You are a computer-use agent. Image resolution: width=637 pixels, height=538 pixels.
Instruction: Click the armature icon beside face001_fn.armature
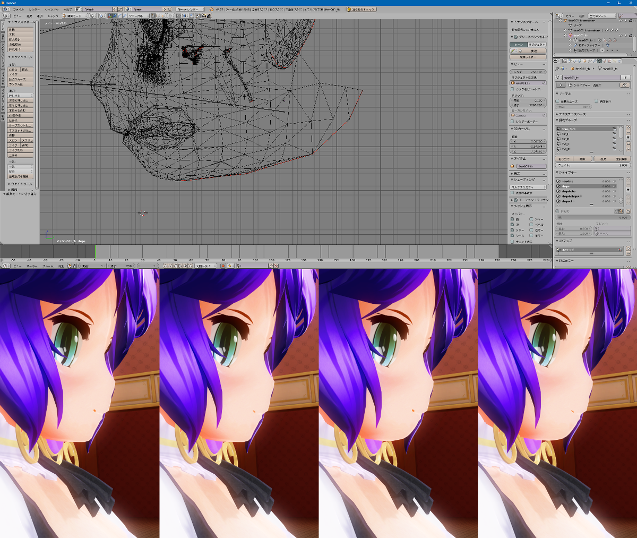pos(565,21)
